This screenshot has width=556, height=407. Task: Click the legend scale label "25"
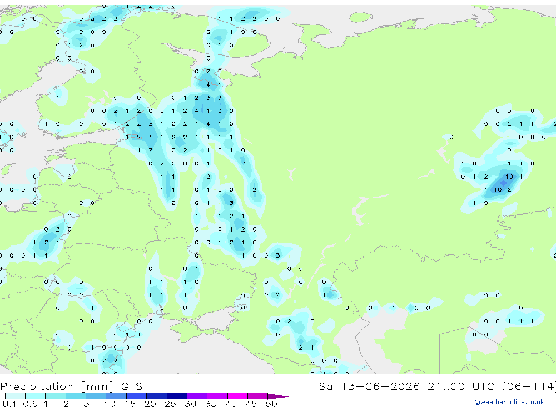[x=170, y=404]
